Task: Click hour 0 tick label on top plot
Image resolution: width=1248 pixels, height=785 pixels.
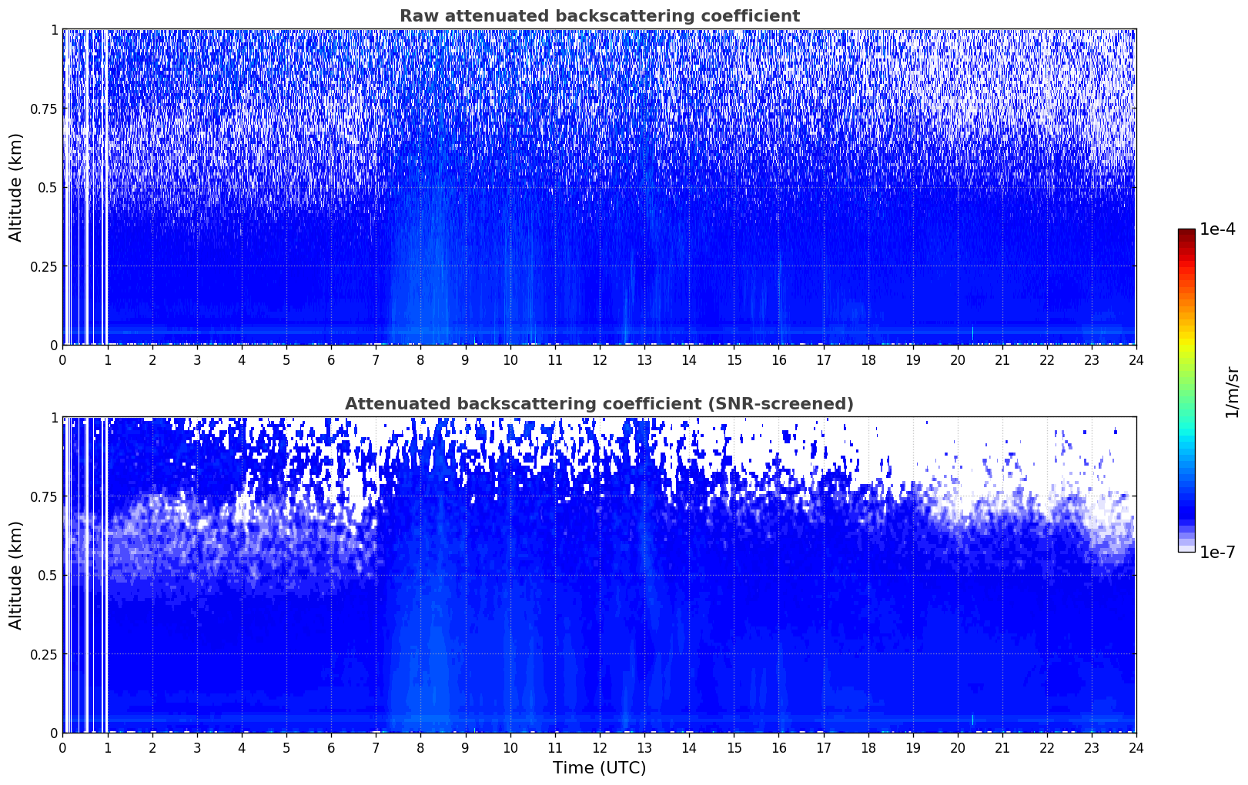Action: tap(63, 359)
